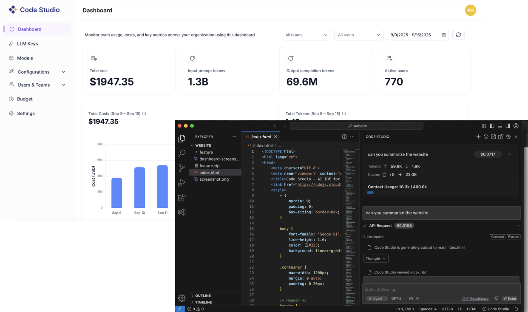528x312 pixels.
Task: Open the Dashboard item in the sidebar
Action: tap(30, 28)
